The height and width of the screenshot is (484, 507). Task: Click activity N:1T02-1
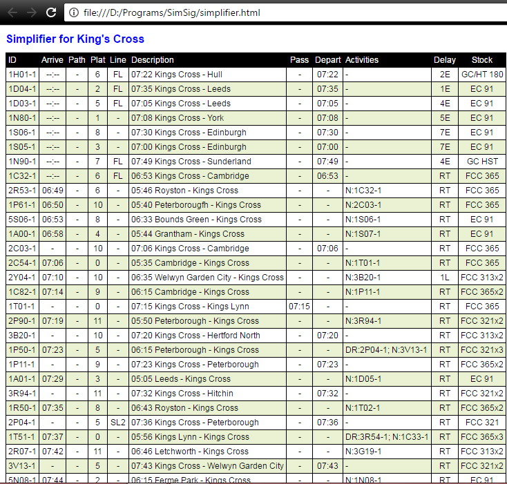point(363,408)
